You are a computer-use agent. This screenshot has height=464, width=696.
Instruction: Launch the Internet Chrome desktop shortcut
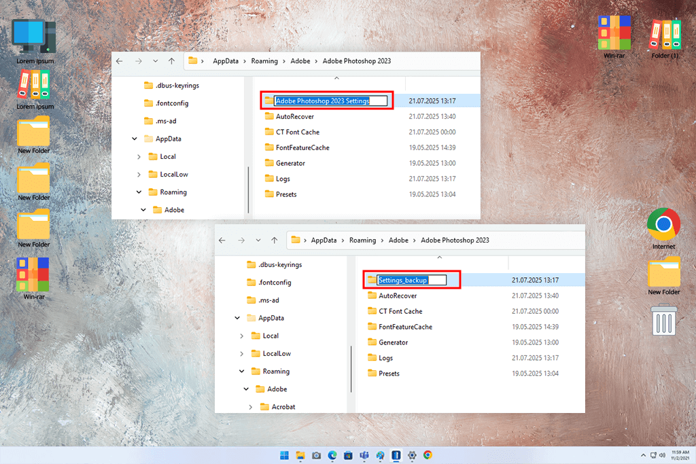point(663,228)
